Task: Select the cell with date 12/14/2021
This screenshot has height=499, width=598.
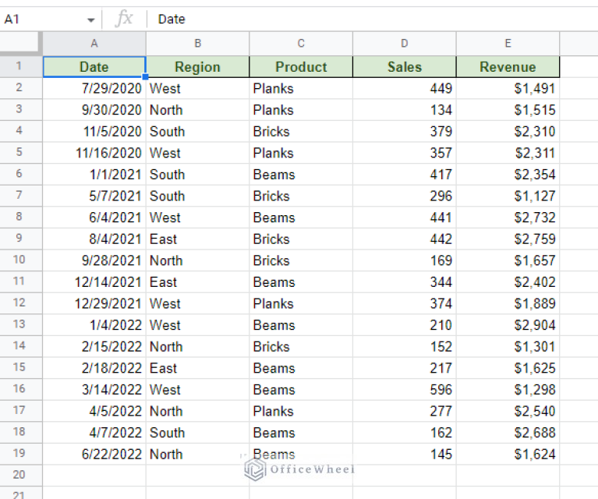Action: pos(94,282)
